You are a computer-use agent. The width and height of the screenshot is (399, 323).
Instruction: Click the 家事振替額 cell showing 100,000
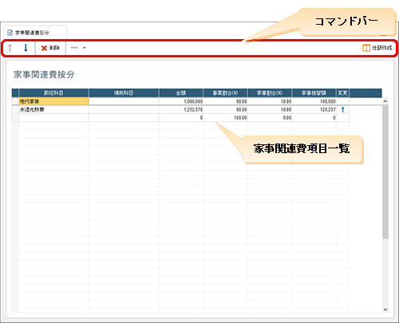[x=314, y=101]
